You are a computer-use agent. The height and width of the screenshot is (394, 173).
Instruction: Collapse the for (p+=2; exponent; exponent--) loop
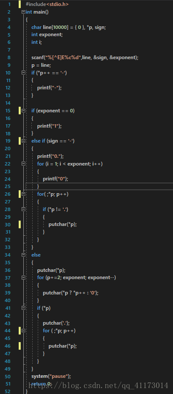(24, 277)
